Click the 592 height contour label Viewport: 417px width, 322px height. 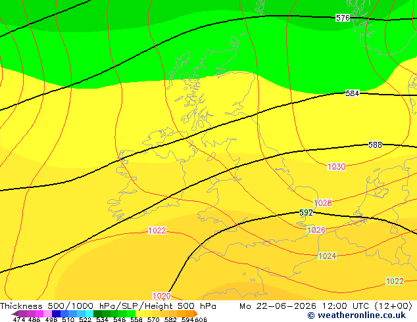(306, 212)
